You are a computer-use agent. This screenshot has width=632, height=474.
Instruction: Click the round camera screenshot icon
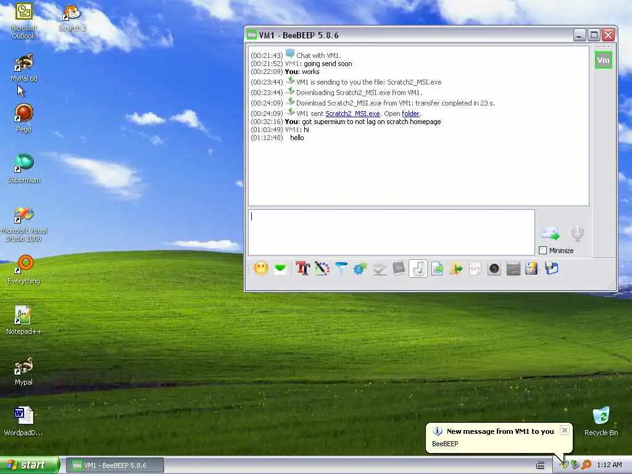coord(494,268)
